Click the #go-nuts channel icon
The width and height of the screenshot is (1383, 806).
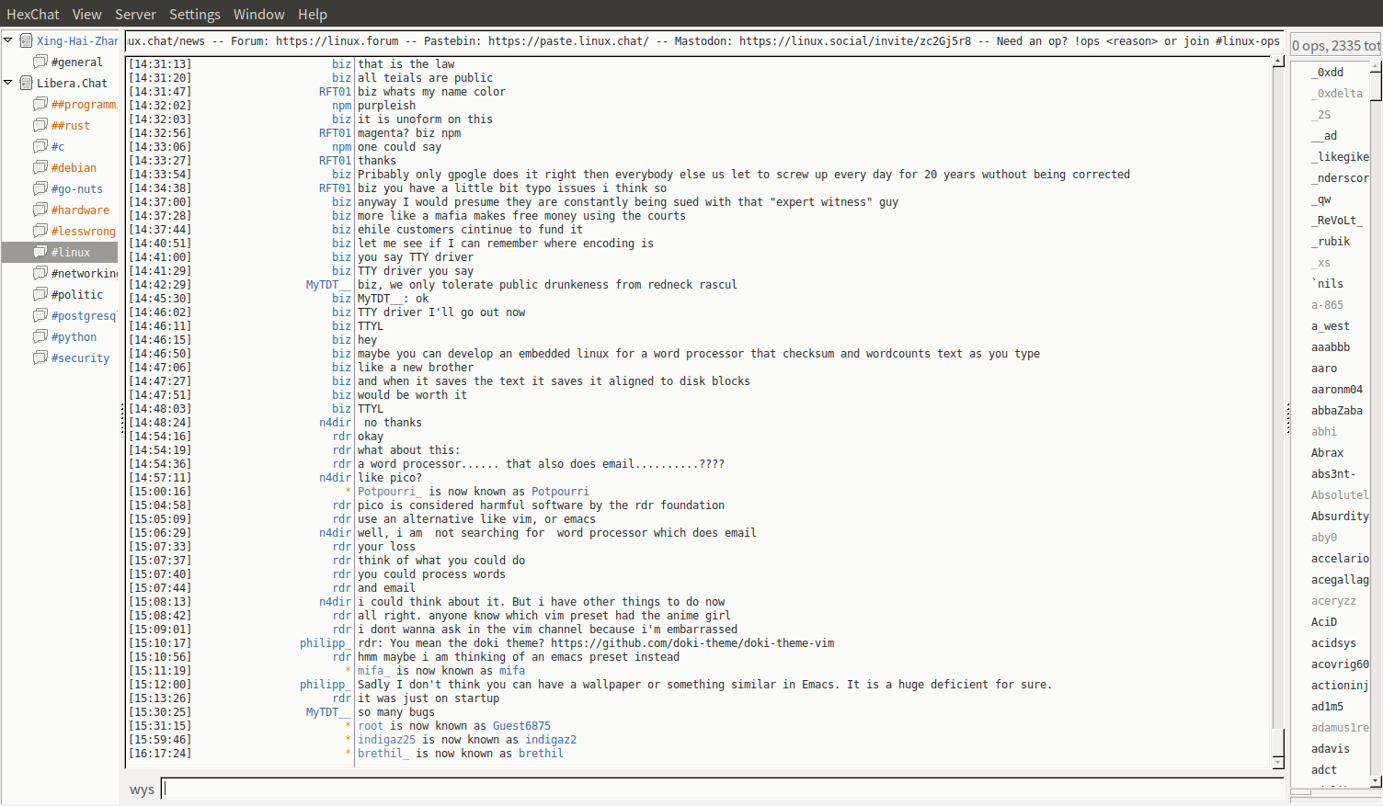point(40,188)
